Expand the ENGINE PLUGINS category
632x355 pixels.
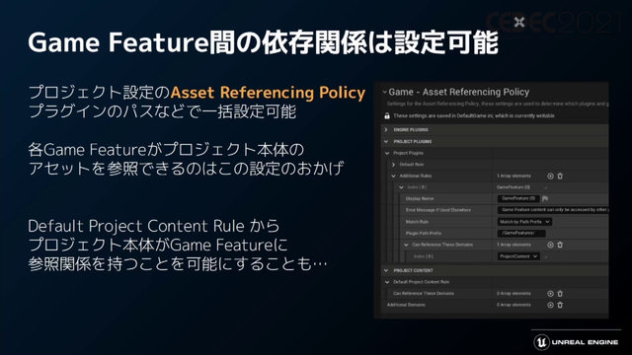point(386,129)
